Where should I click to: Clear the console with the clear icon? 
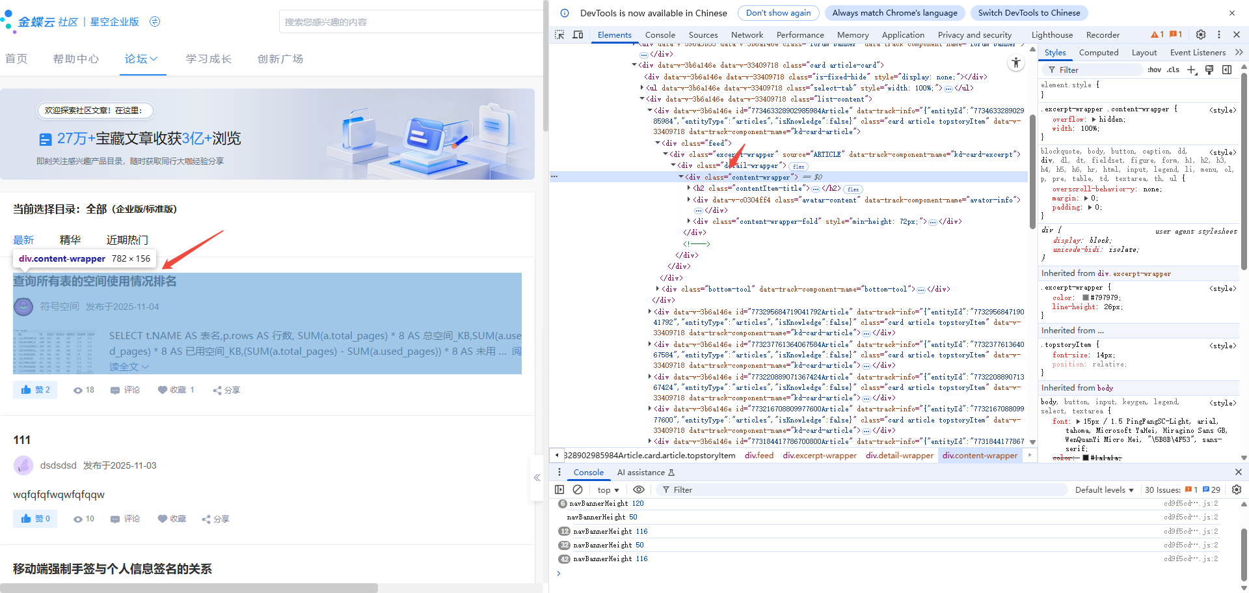[x=578, y=490]
